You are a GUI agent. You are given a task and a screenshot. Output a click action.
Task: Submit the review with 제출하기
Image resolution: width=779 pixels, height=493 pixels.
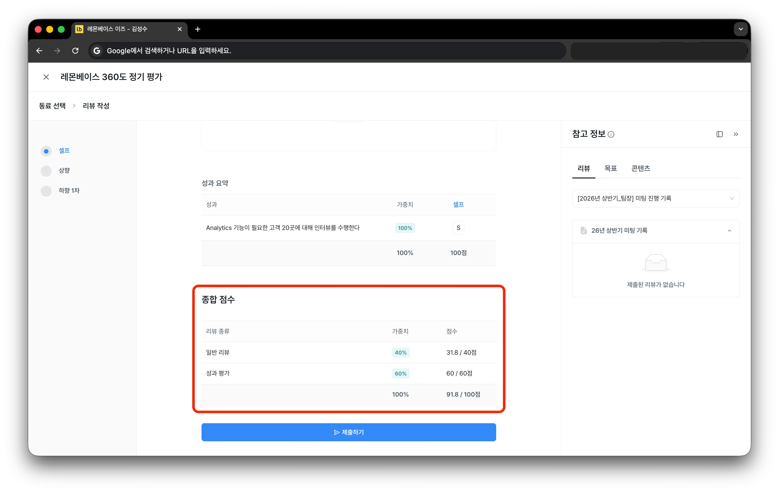348,432
